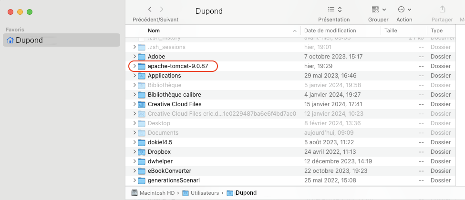Click Macintosh HD in the path bar
Viewport: 465px width, 200px height.
(155, 193)
